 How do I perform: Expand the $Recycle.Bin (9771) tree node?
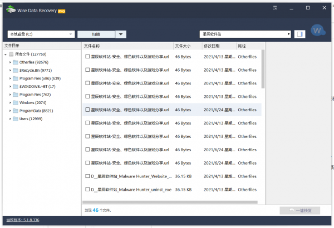coord(10,71)
